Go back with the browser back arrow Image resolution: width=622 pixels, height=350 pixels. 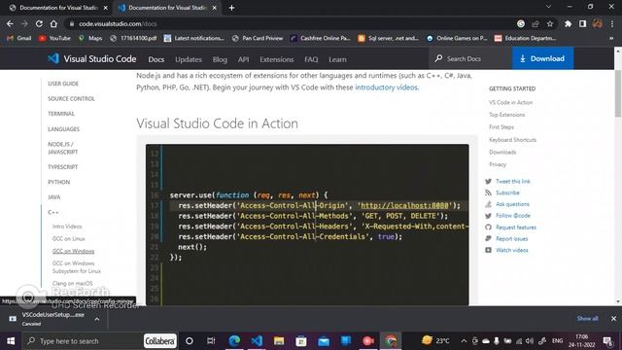[x=10, y=23]
